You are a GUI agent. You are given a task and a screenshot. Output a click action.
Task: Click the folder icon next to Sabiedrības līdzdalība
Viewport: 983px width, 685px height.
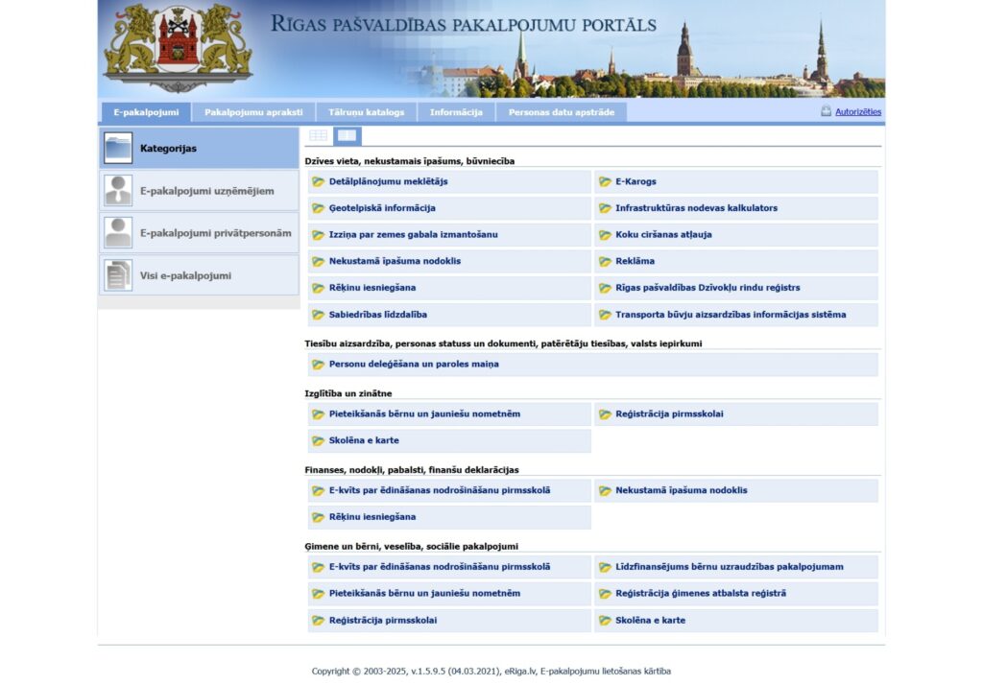(318, 315)
